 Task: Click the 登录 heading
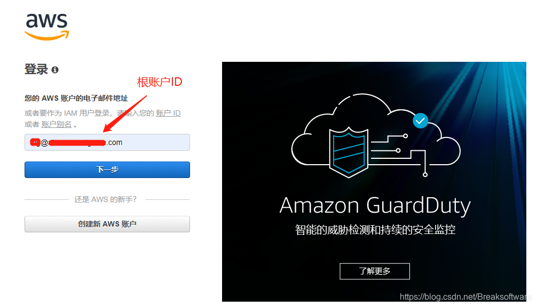tap(36, 69)
